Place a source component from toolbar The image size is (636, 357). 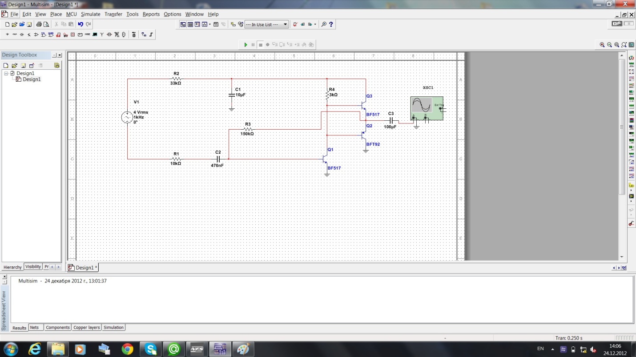tap(7, 34)
